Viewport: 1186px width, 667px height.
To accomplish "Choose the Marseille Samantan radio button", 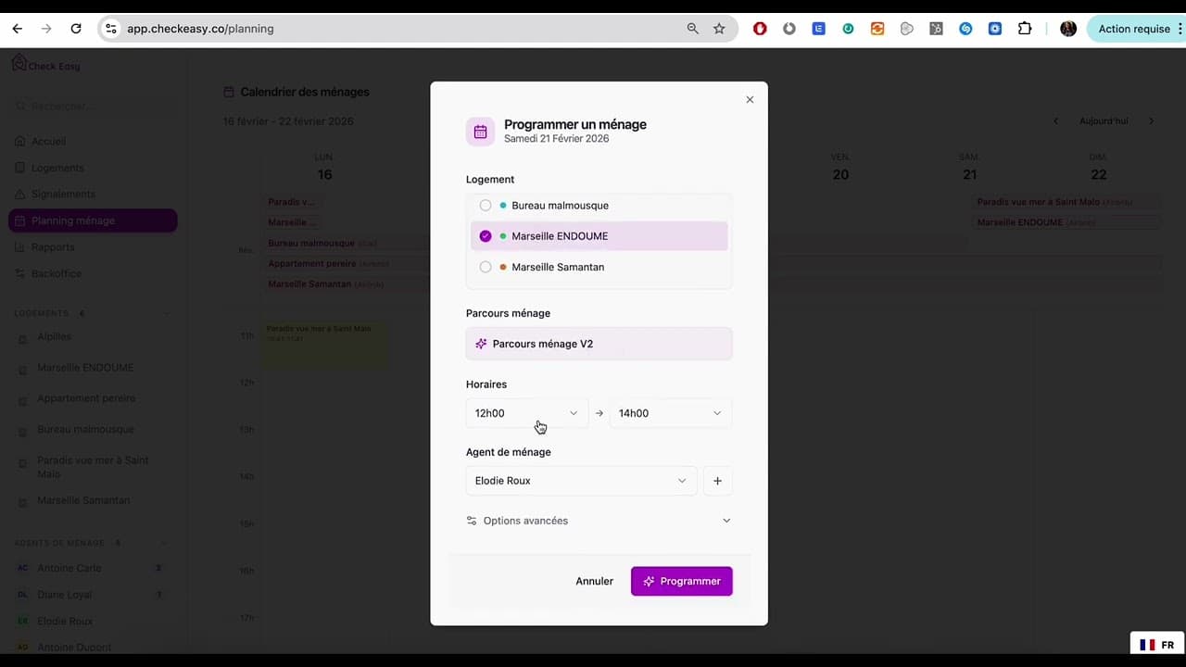I will 486,267.
